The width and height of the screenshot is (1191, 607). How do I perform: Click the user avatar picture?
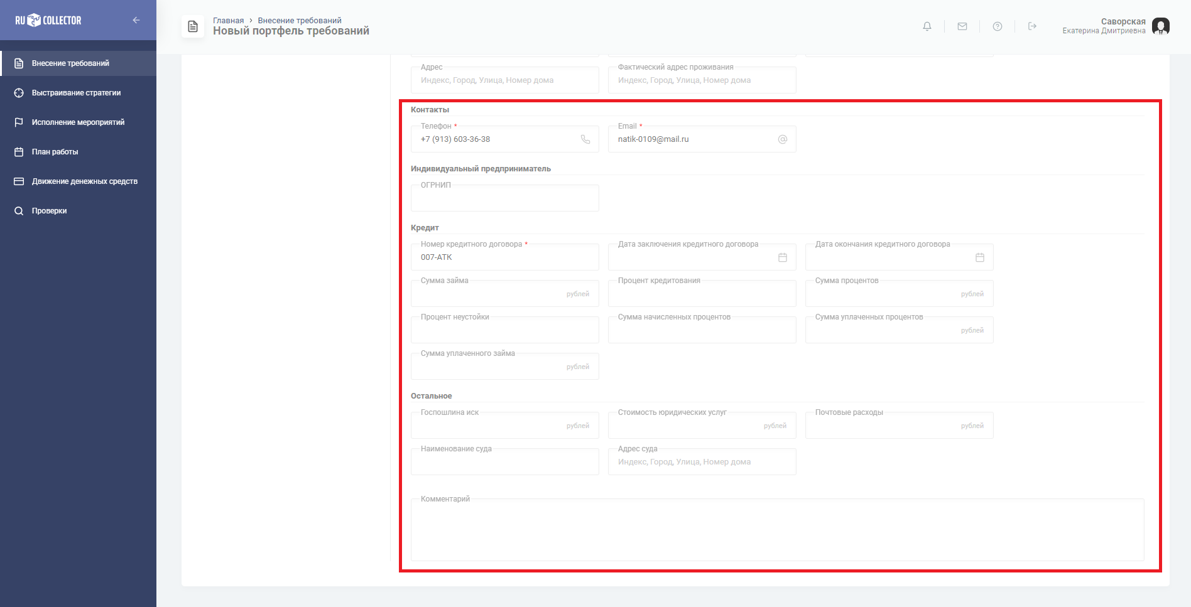click(x=1161, y=26)
